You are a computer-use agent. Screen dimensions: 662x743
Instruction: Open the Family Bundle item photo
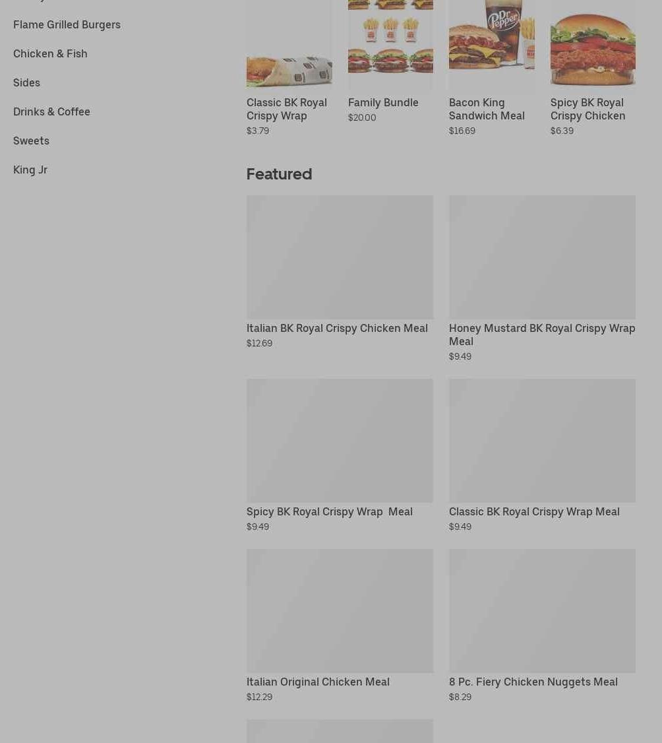[x=390, y=45]
